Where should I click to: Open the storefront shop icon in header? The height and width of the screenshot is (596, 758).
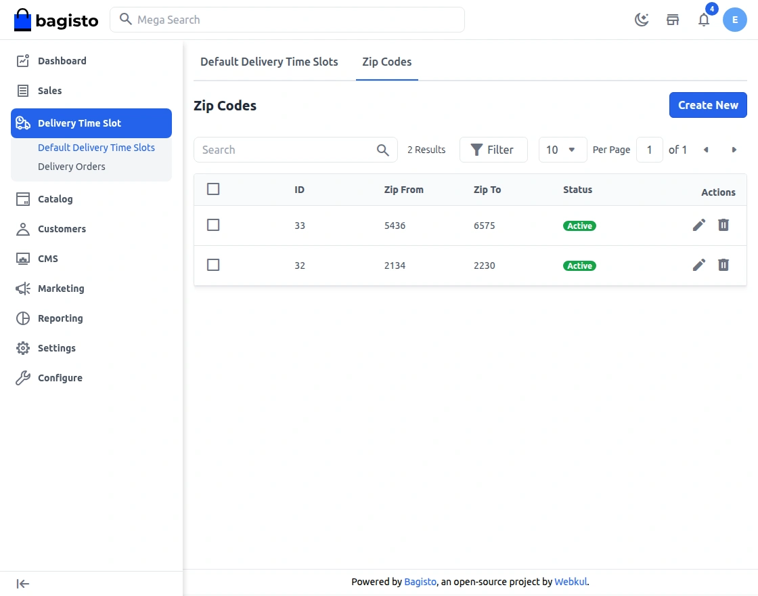click(x=673, y=20)
